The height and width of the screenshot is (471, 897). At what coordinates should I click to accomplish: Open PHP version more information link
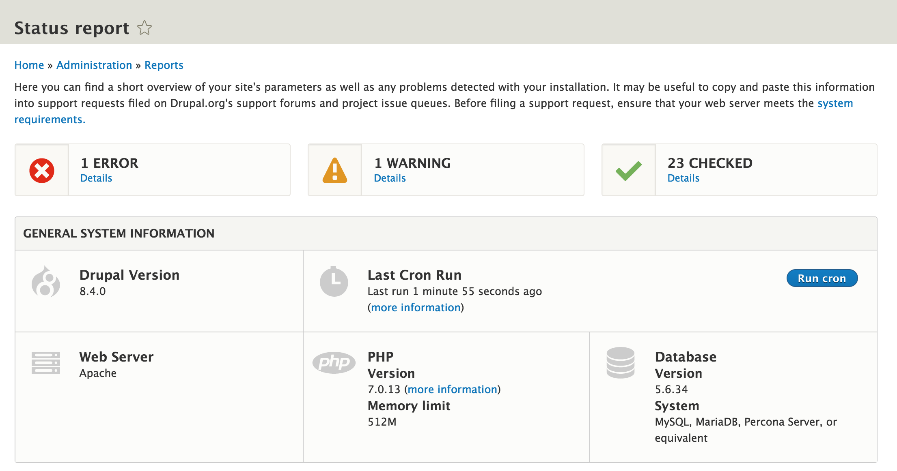(452, 390)
